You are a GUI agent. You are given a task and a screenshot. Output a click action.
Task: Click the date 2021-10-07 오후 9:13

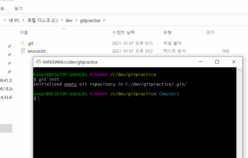point(132,43)
